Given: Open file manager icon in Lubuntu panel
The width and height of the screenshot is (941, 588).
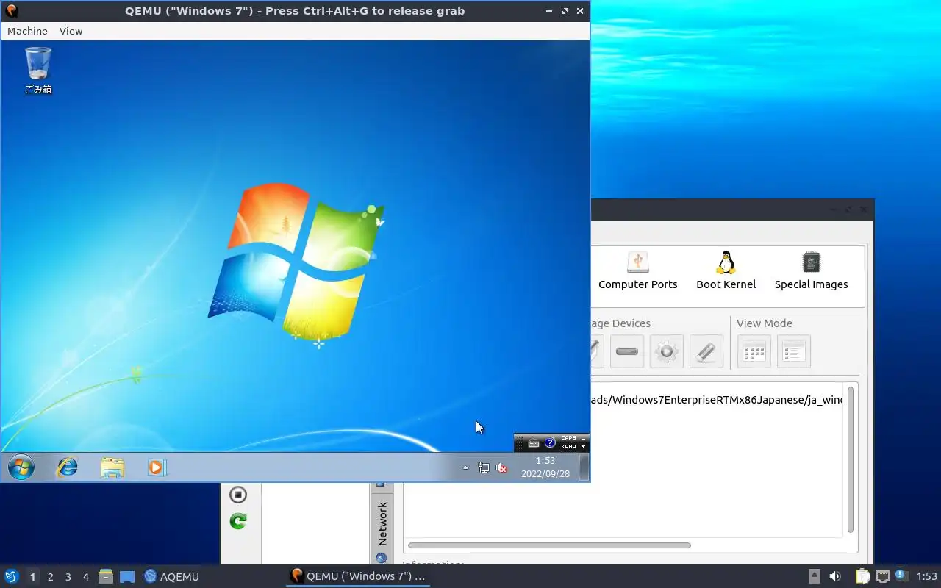Looking at the screenshot, I should coord(106,576).
